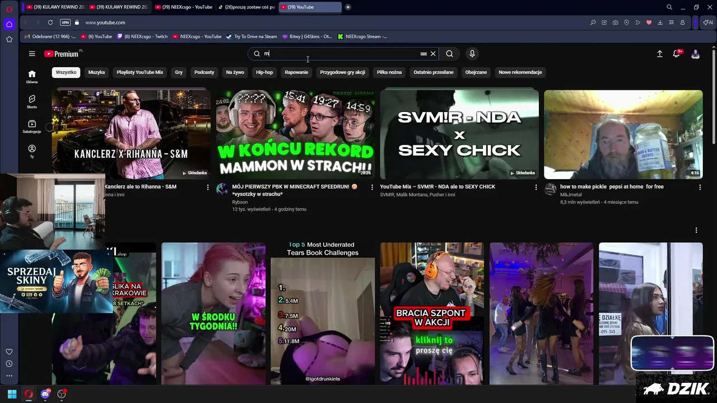Open the Ty (You) sidebar item

[x=32, y=151]
